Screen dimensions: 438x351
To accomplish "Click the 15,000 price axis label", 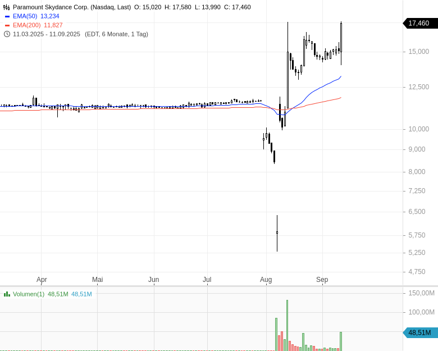I will coord(419,52).
